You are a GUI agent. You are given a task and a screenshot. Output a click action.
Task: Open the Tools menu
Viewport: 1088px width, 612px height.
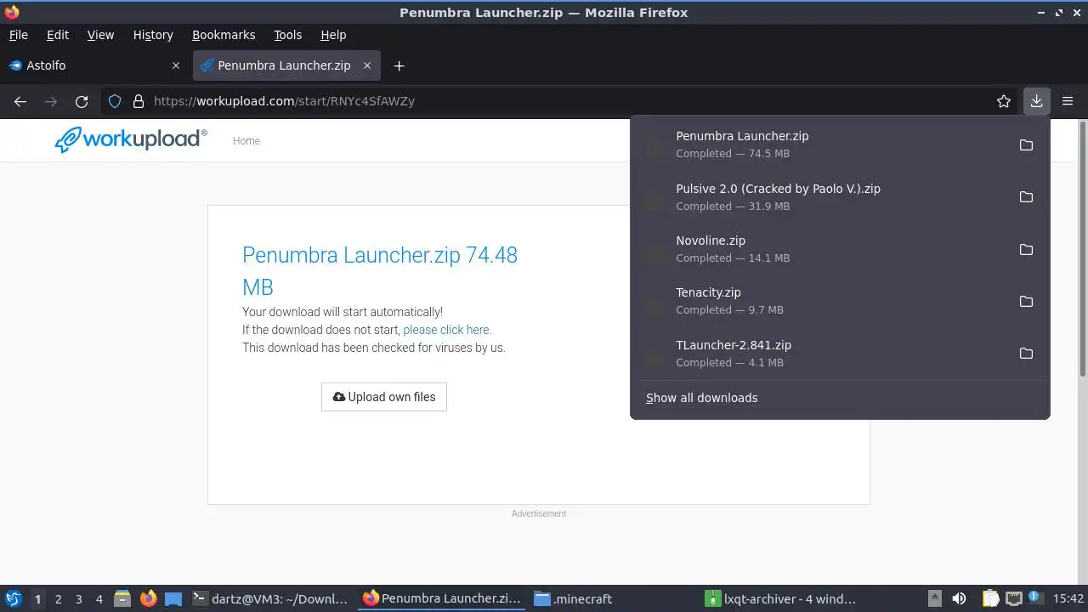tap(287, 35)
